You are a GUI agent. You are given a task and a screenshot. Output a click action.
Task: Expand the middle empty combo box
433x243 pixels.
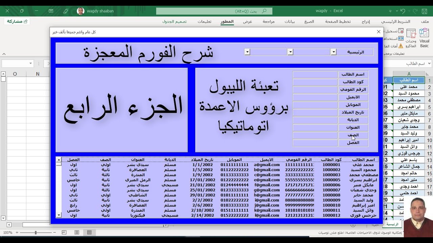(x=290, y=52)
